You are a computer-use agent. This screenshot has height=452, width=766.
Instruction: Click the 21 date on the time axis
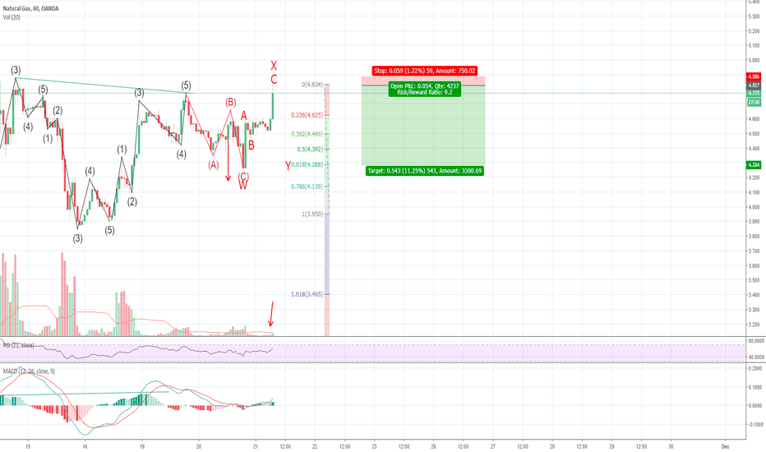coord(256,446)
